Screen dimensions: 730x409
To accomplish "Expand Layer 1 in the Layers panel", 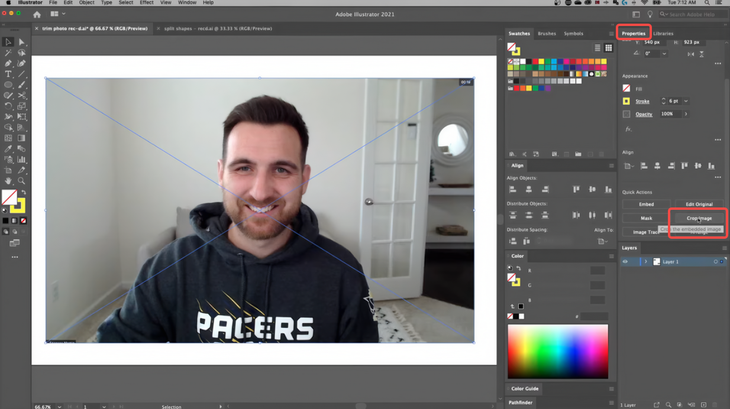I will point(646,261).
